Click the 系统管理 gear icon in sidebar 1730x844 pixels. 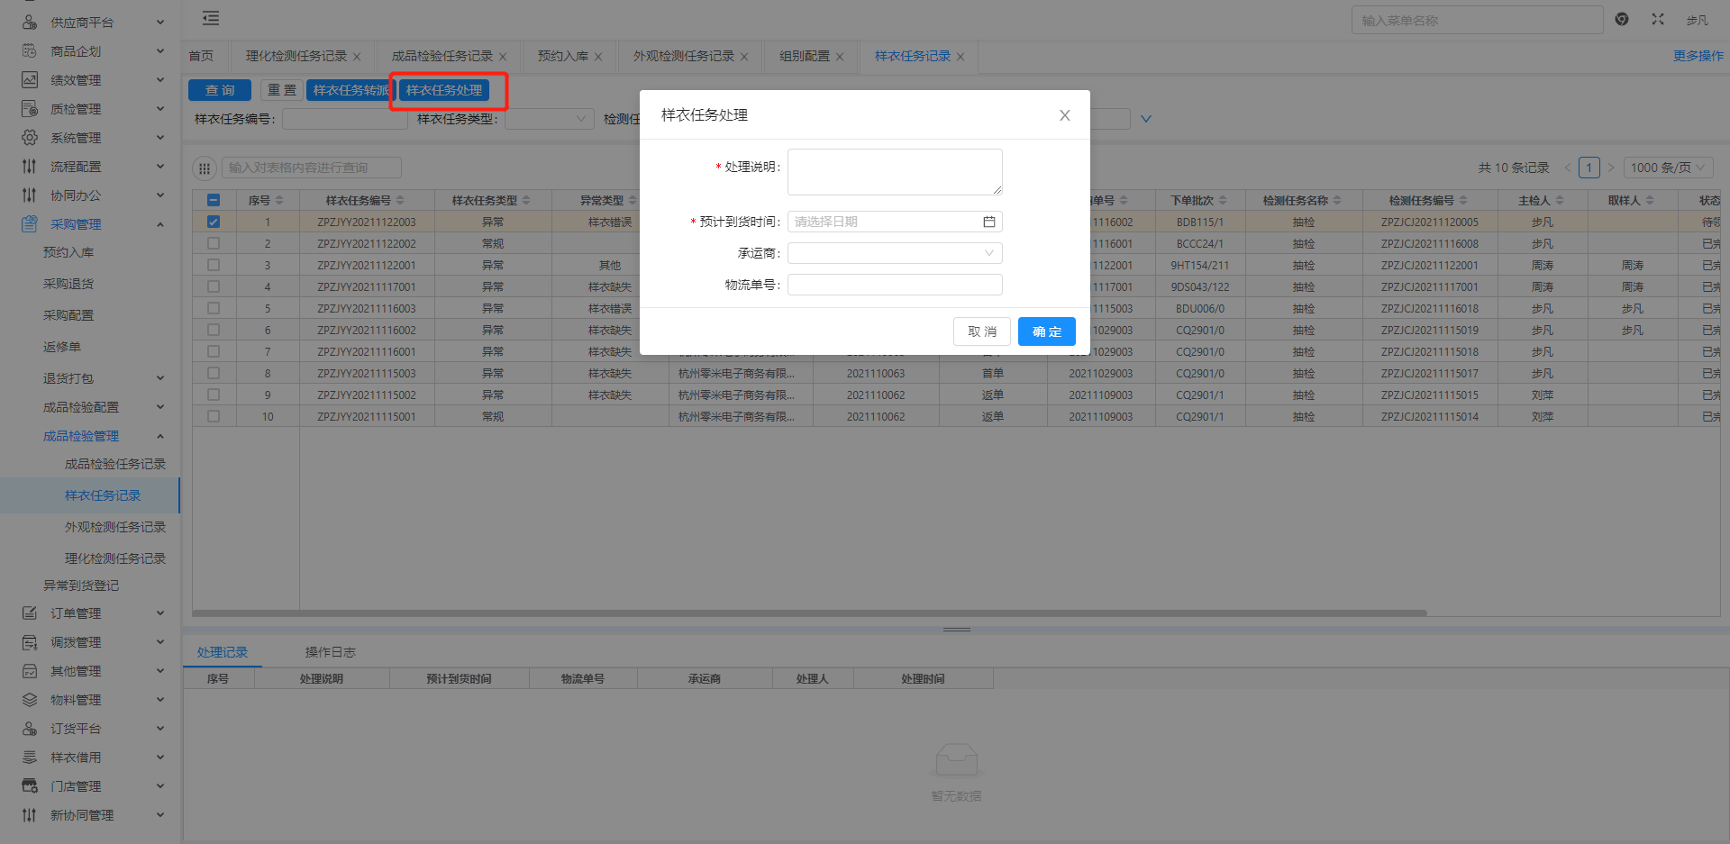point(30,138)
